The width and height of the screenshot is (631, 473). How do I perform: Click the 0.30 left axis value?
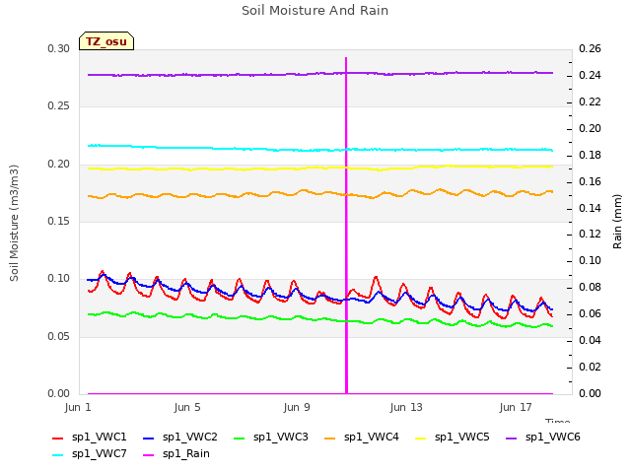(x=59, y=48)
